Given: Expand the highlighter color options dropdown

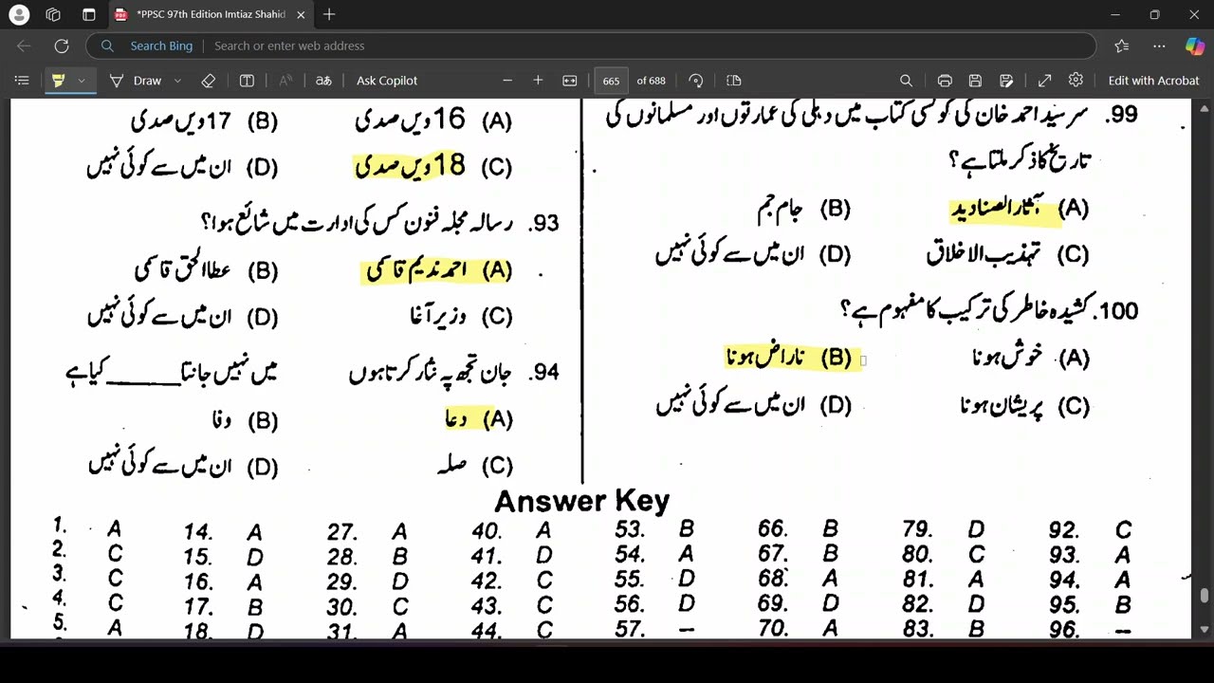Looking at the screenshot, I should coord(82,81).
